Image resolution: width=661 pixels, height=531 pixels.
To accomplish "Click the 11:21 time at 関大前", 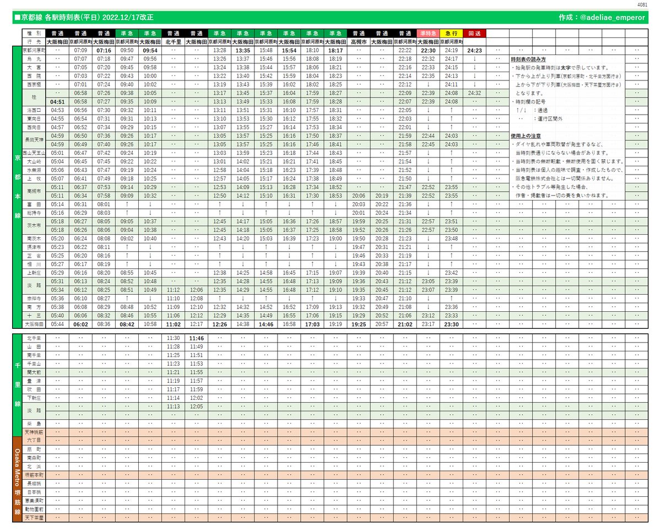I will click(173, 372).
